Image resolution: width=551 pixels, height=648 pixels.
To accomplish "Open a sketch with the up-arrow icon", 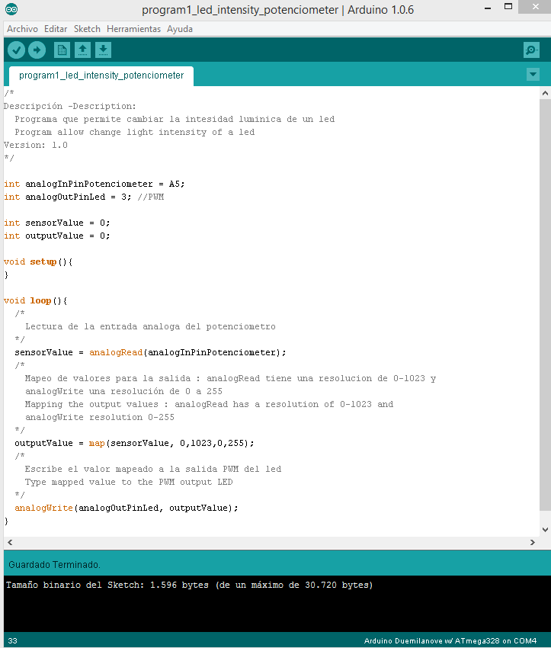I will tap(82, 50).
